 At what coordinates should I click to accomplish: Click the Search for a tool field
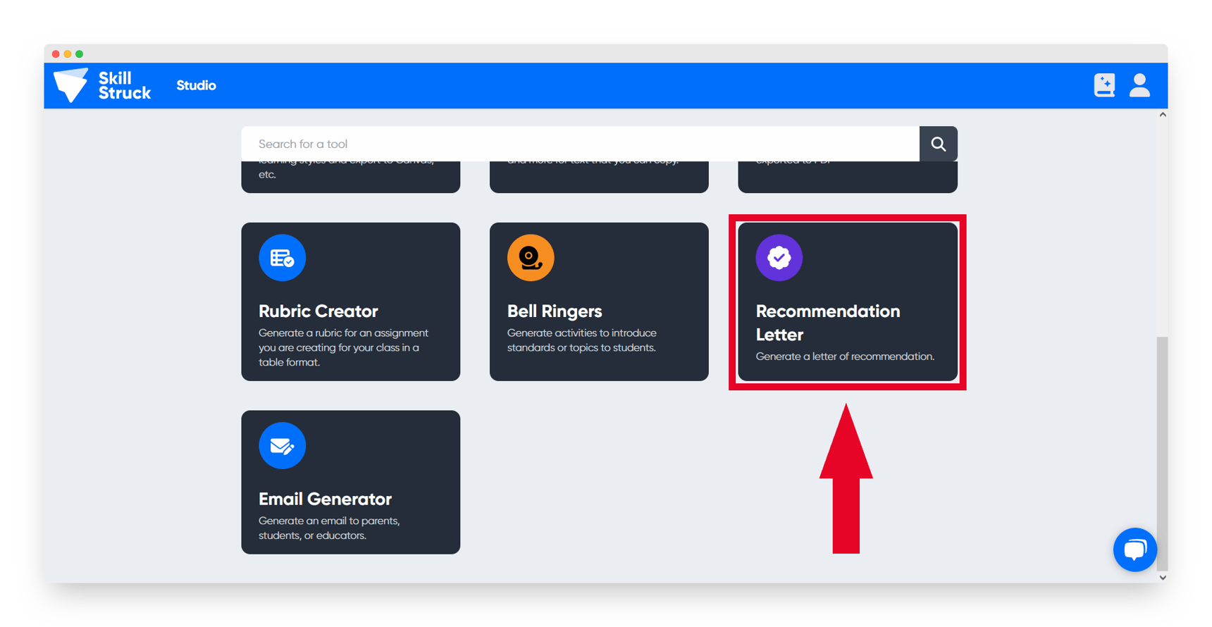point(579,144)
